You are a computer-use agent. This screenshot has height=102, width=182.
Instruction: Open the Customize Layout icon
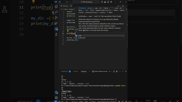click(111, 2)
